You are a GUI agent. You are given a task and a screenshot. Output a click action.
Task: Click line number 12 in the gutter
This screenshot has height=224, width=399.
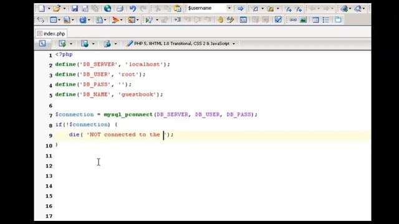click(x=49, y=166)
